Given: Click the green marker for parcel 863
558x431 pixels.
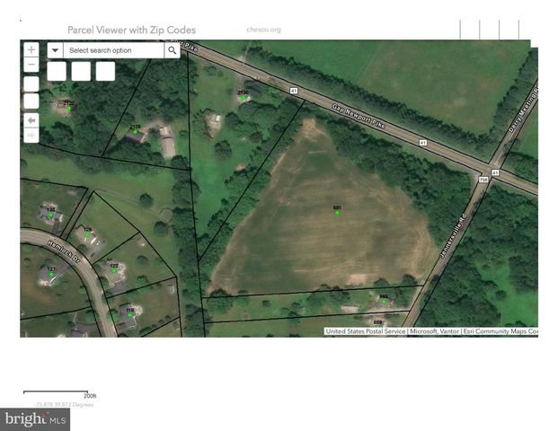Looking at the screenshot, I should (x=383, y=301).
